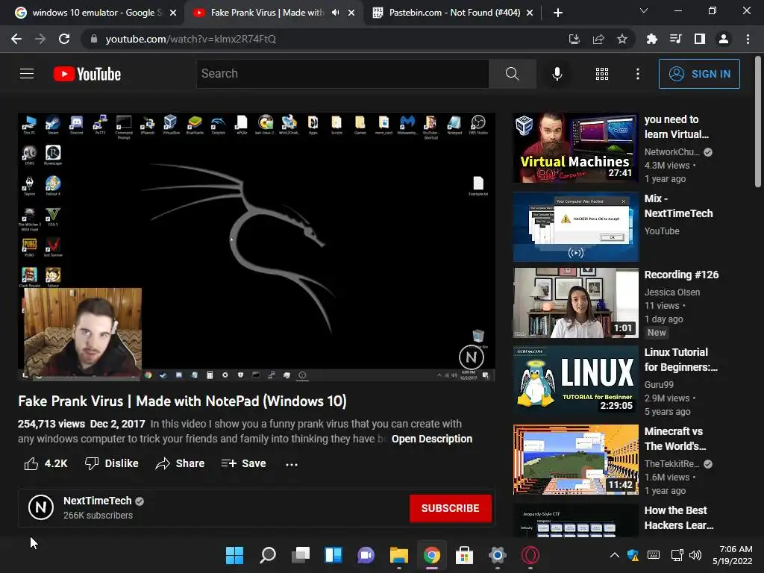Show hidden system tray icons
This screenshot has height=573, width=764.
615,555
